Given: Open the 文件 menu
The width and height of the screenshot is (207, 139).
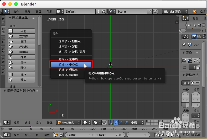Looking at the screenshot, I should (x=16, y=12).
